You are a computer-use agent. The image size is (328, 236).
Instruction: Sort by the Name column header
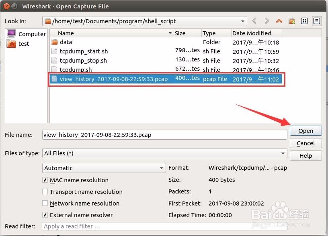point(112,33)
